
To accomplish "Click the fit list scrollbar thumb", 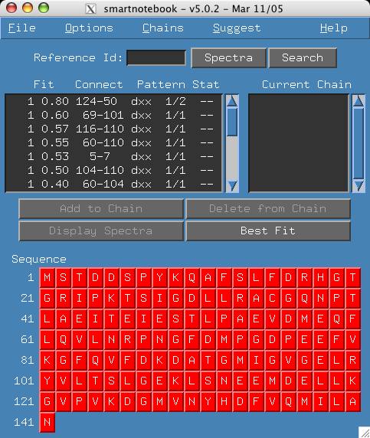I will point(232,123).
